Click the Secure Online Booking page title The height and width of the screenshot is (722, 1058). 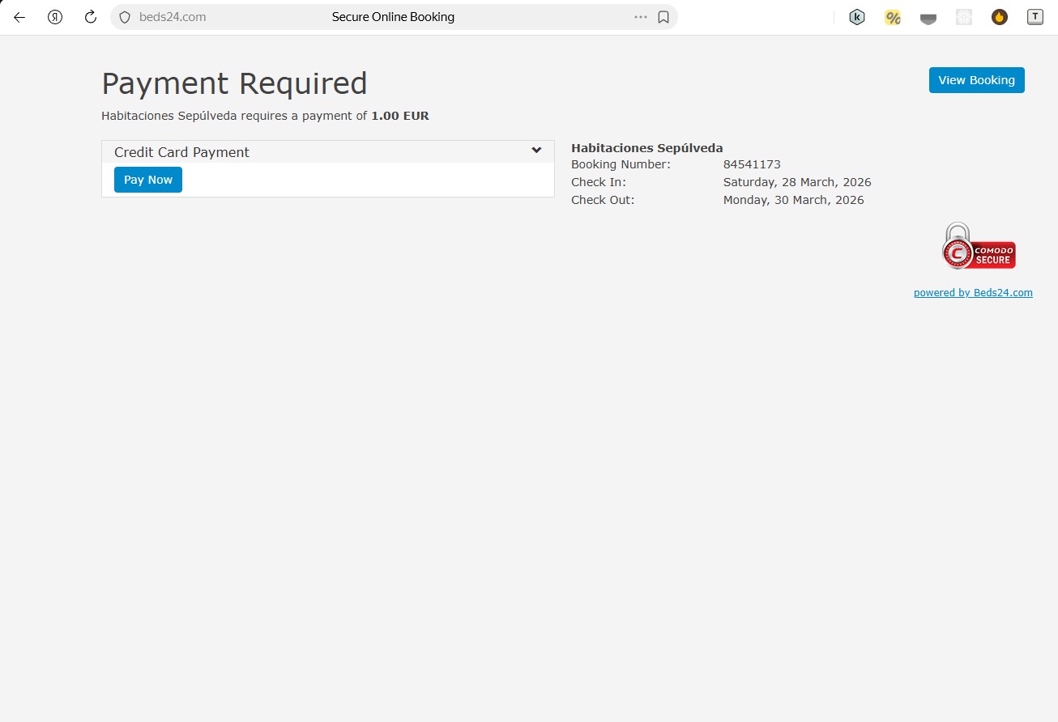coord(393,17)
